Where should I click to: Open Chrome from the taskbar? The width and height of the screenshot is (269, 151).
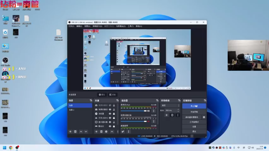[11, 148]
